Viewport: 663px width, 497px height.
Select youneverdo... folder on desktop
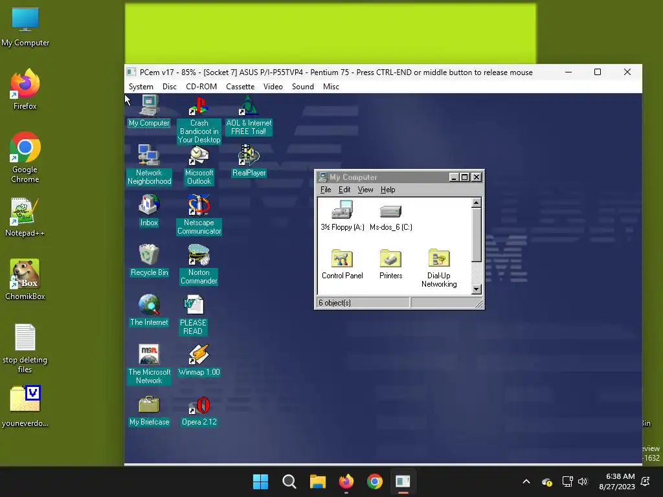point(25,406)
